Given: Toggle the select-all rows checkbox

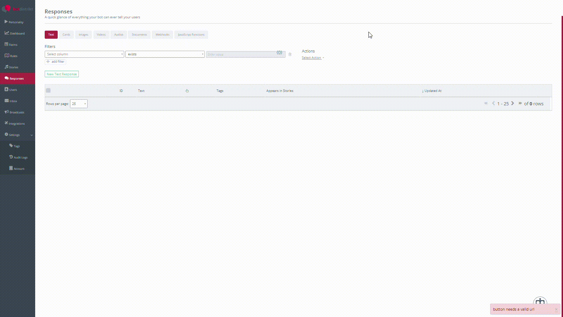Looking at the screenshot, I should coord(48,91).
